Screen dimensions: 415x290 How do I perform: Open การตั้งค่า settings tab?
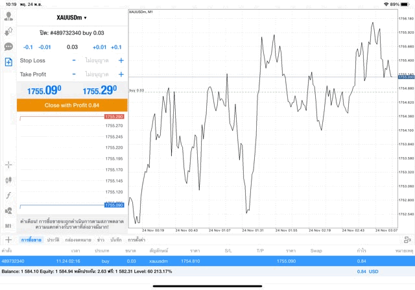(137, 240)
